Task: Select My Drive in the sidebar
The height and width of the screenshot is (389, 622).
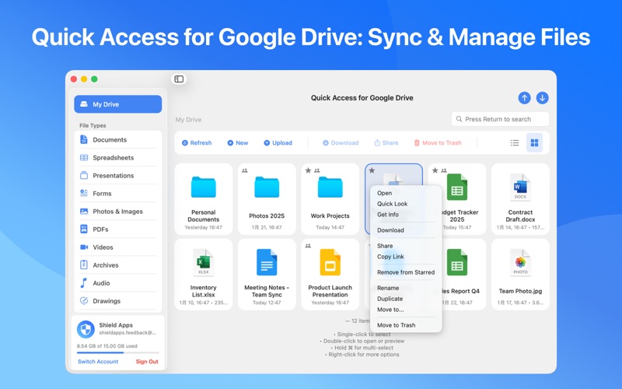Action: click(x=118, y=104)
